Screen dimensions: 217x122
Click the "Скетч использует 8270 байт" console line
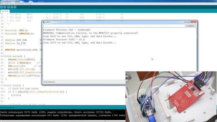(x=56, y=112)
